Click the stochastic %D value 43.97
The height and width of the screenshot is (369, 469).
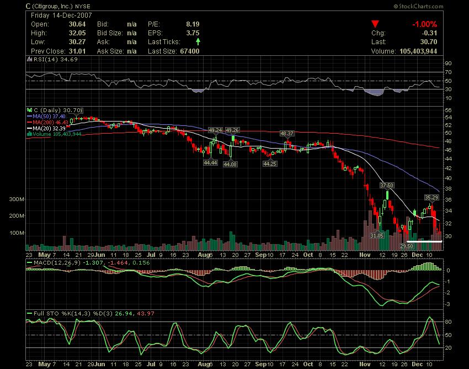pos(146,314)
